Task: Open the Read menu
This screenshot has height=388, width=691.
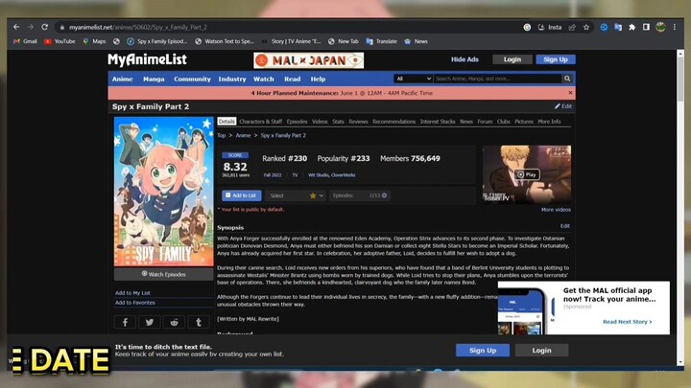Action: 292,80
